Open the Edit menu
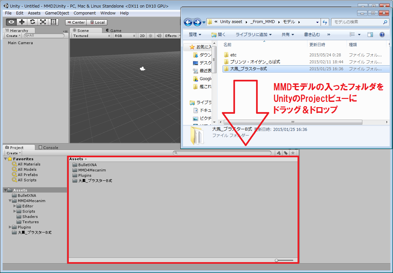The image size is (393, 273). pyautogui.click(x=19, y=13)
